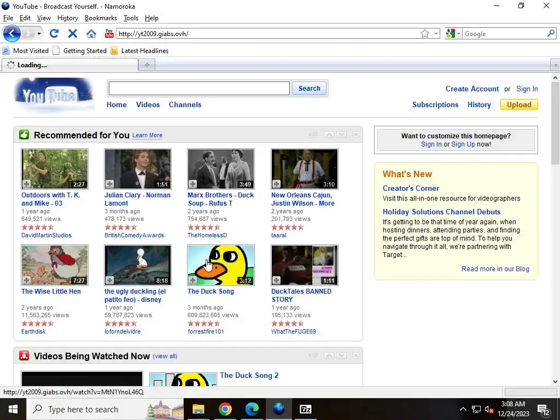This screenshot has height=420, width=560.
Task: Add Julian Clary video to QuickList
Action: [109, 184]
